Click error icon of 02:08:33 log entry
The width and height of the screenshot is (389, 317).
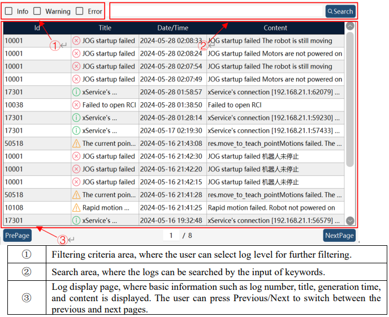[76, 41]
